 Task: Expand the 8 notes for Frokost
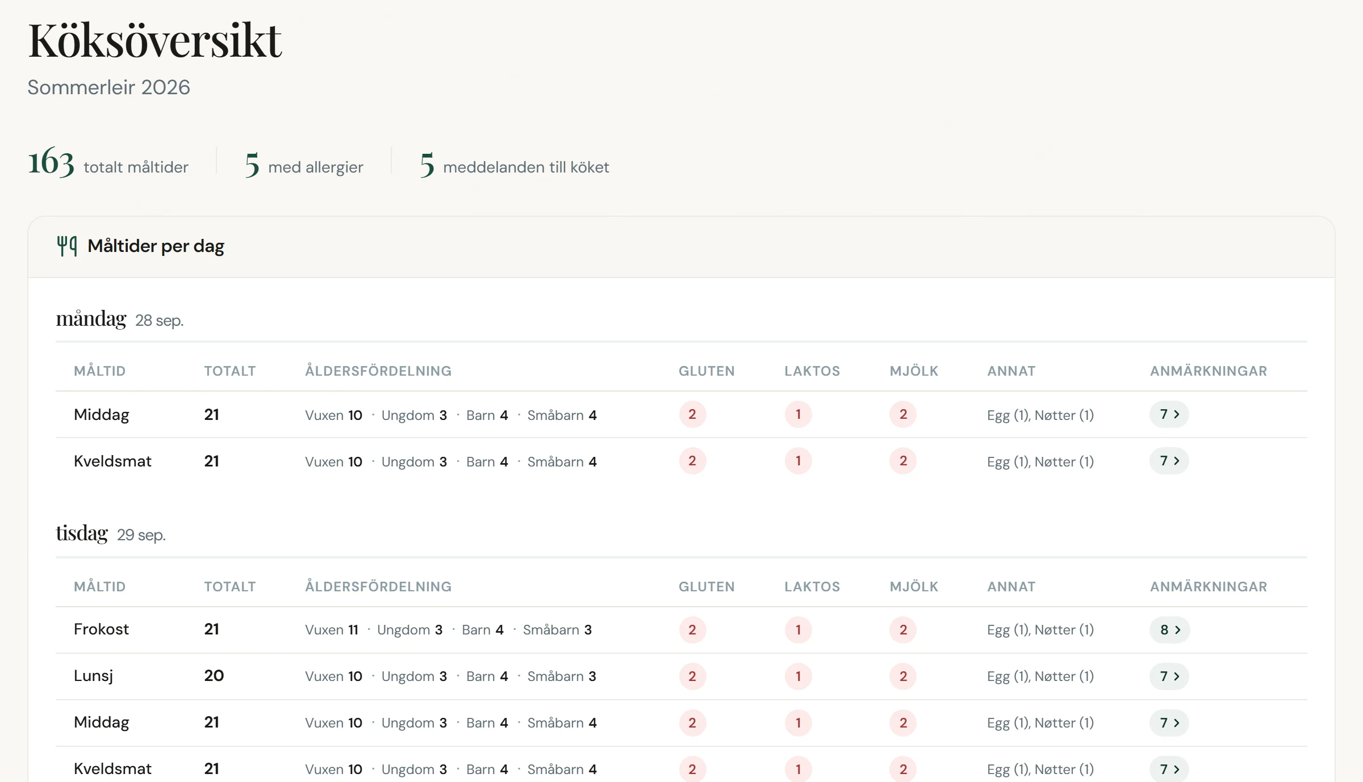point(1170,630)
